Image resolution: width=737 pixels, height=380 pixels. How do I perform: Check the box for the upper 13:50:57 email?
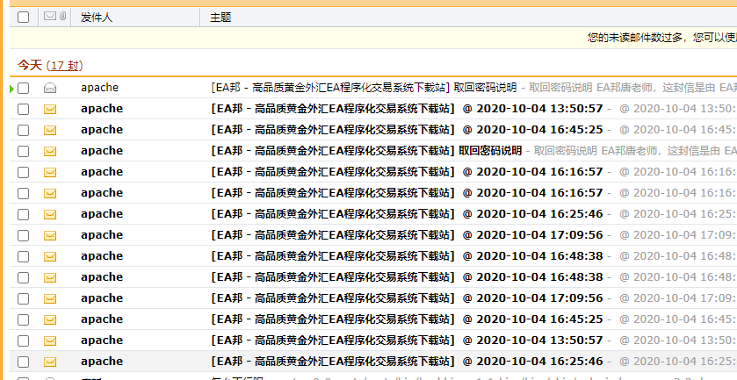23,109
